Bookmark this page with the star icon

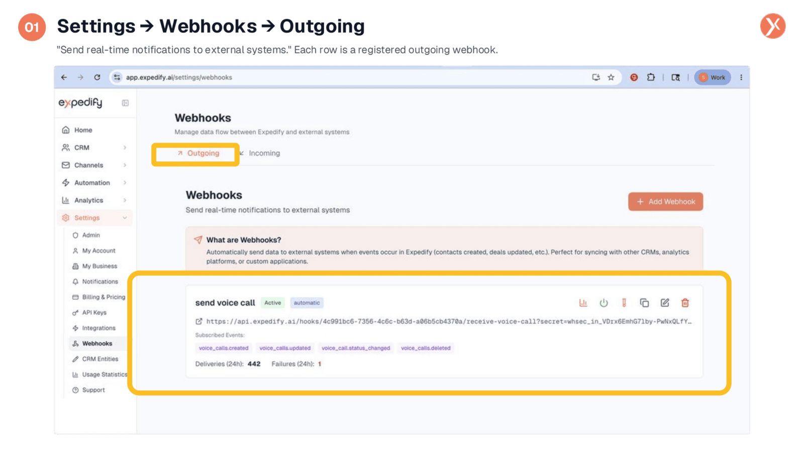(611, 77)
